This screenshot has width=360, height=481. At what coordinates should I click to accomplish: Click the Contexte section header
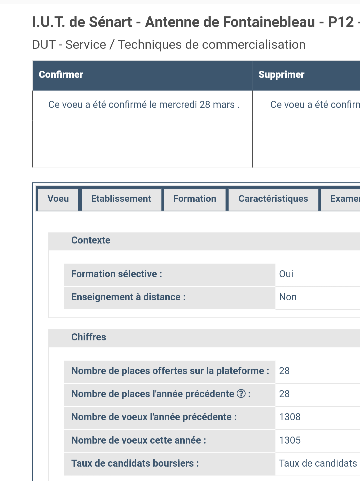[x=91, y=240]
